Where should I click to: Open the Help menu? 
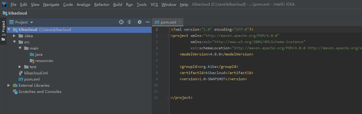click(x=184, y=4)
